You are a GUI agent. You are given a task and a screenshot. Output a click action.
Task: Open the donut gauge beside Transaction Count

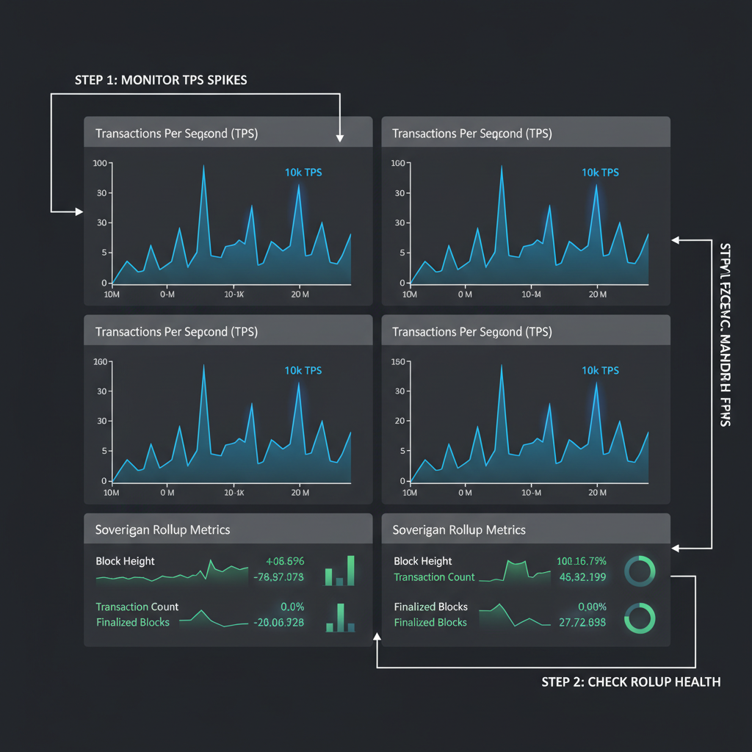(x=640, y=572)
